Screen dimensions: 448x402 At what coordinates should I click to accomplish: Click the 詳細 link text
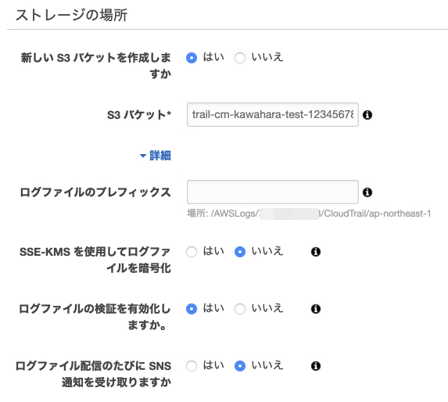[x=160, y=156]
